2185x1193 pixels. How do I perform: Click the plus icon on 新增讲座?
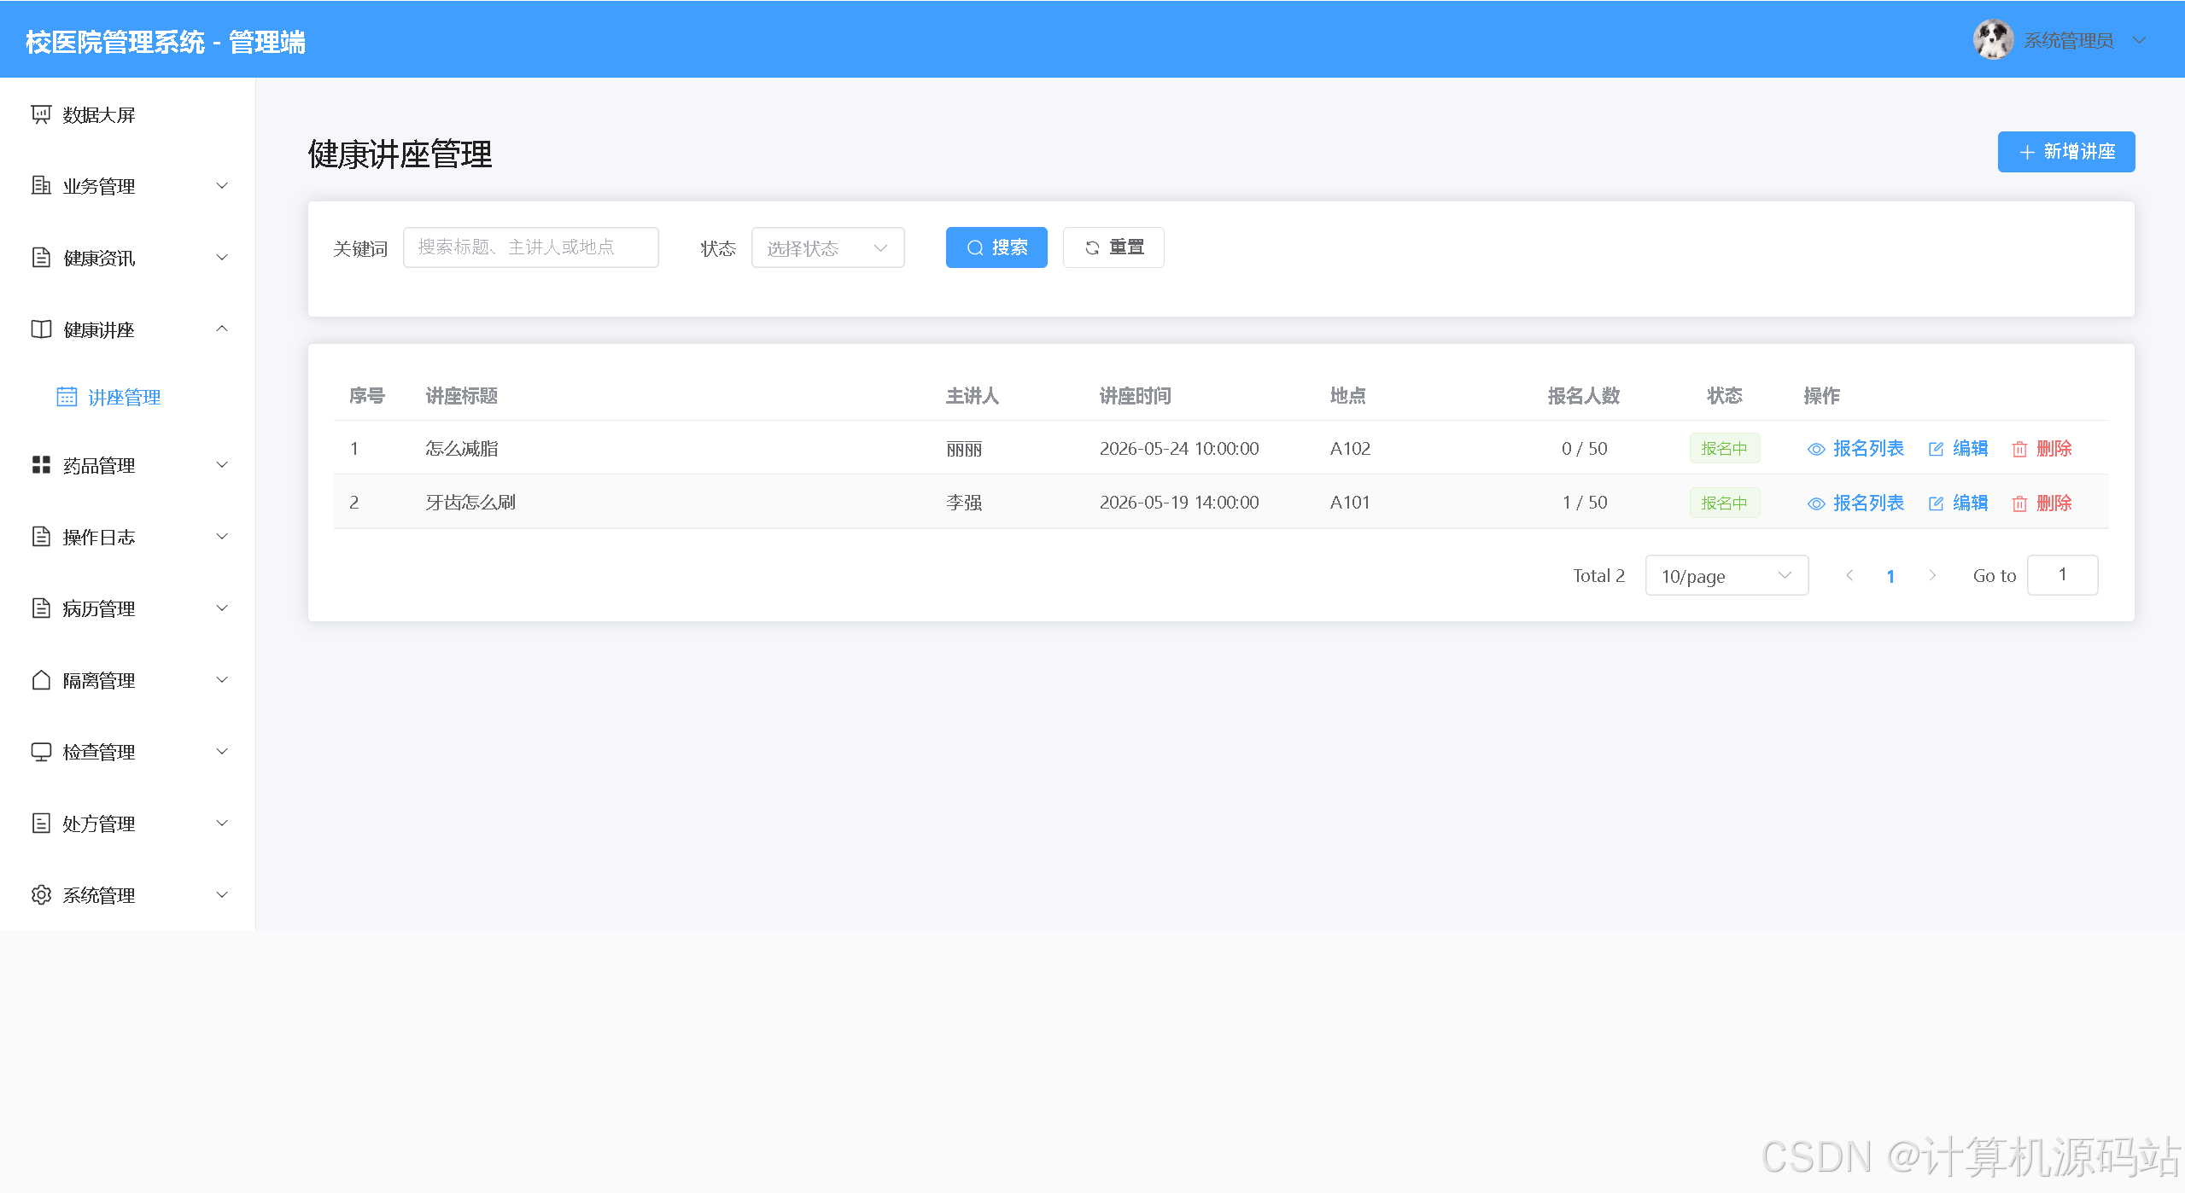[2027, 152]
